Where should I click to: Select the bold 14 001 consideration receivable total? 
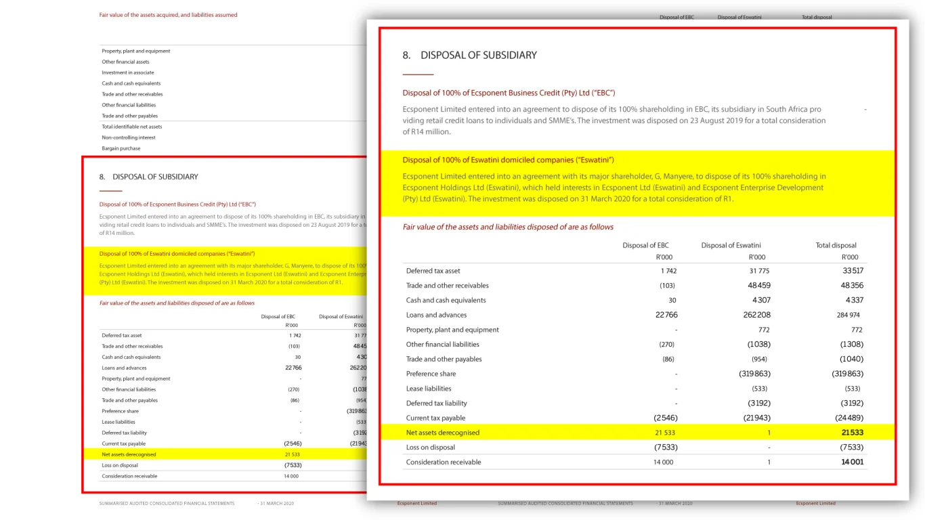(x=852, y=462)
